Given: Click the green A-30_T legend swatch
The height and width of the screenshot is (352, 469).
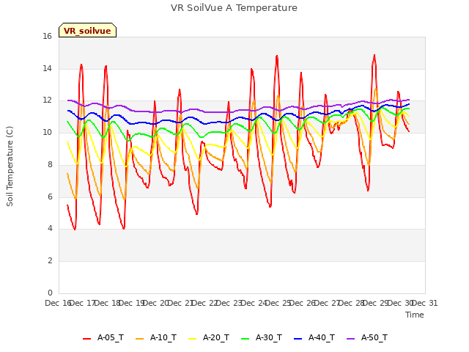Looking at the screenshot, I should (x=245, y=339).
